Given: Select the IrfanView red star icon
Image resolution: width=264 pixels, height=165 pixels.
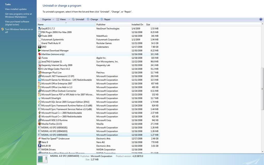Looking at the screenshot, I should coord(39,54).
